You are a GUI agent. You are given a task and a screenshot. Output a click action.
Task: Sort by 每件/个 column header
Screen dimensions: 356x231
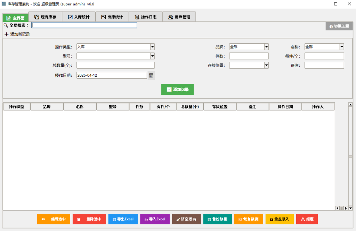point(163,107)
